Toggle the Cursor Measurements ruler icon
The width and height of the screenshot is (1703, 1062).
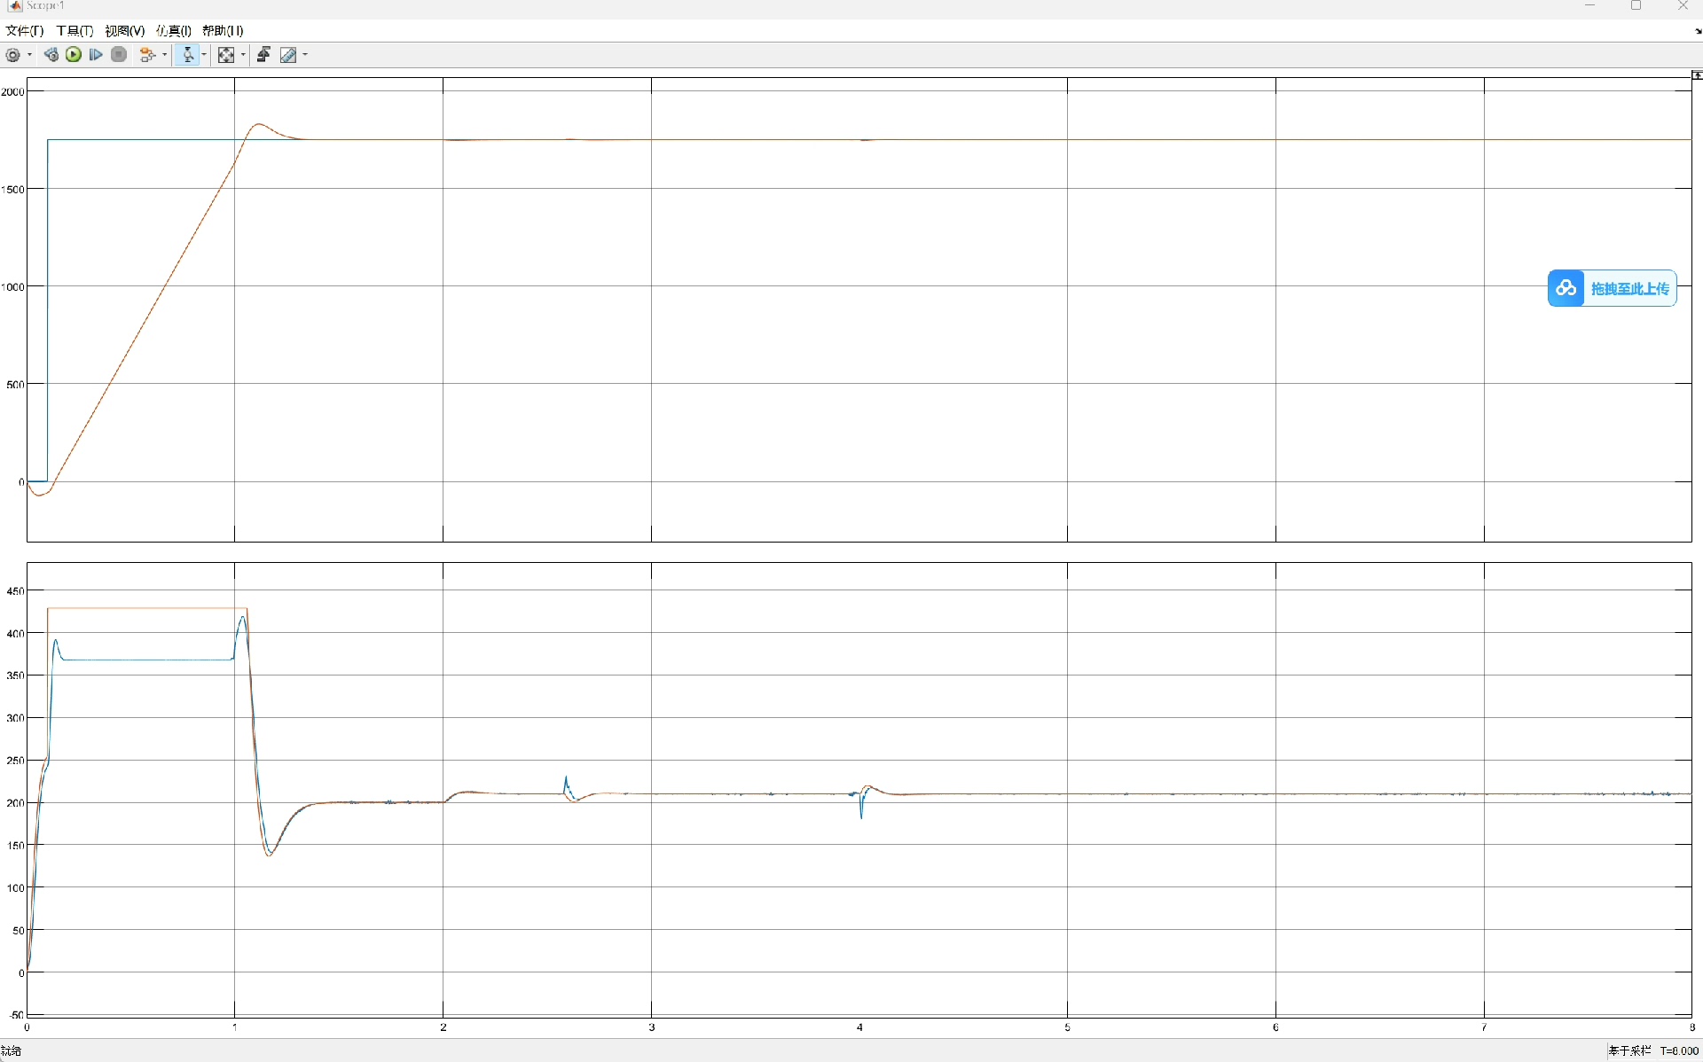tap(288, 55)
